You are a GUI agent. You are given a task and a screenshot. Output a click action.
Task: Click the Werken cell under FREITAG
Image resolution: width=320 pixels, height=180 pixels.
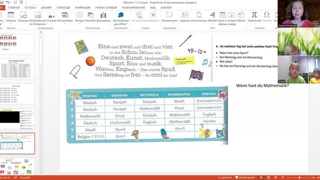click(209, 121)
